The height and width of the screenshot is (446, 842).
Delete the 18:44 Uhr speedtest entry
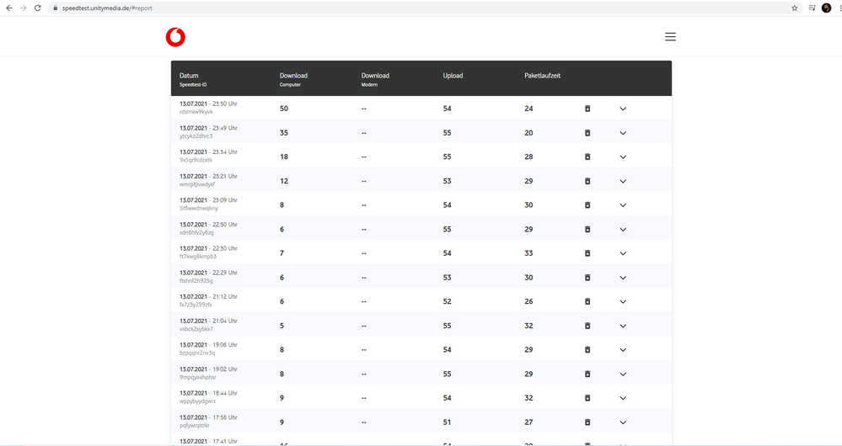click(587, 398)
